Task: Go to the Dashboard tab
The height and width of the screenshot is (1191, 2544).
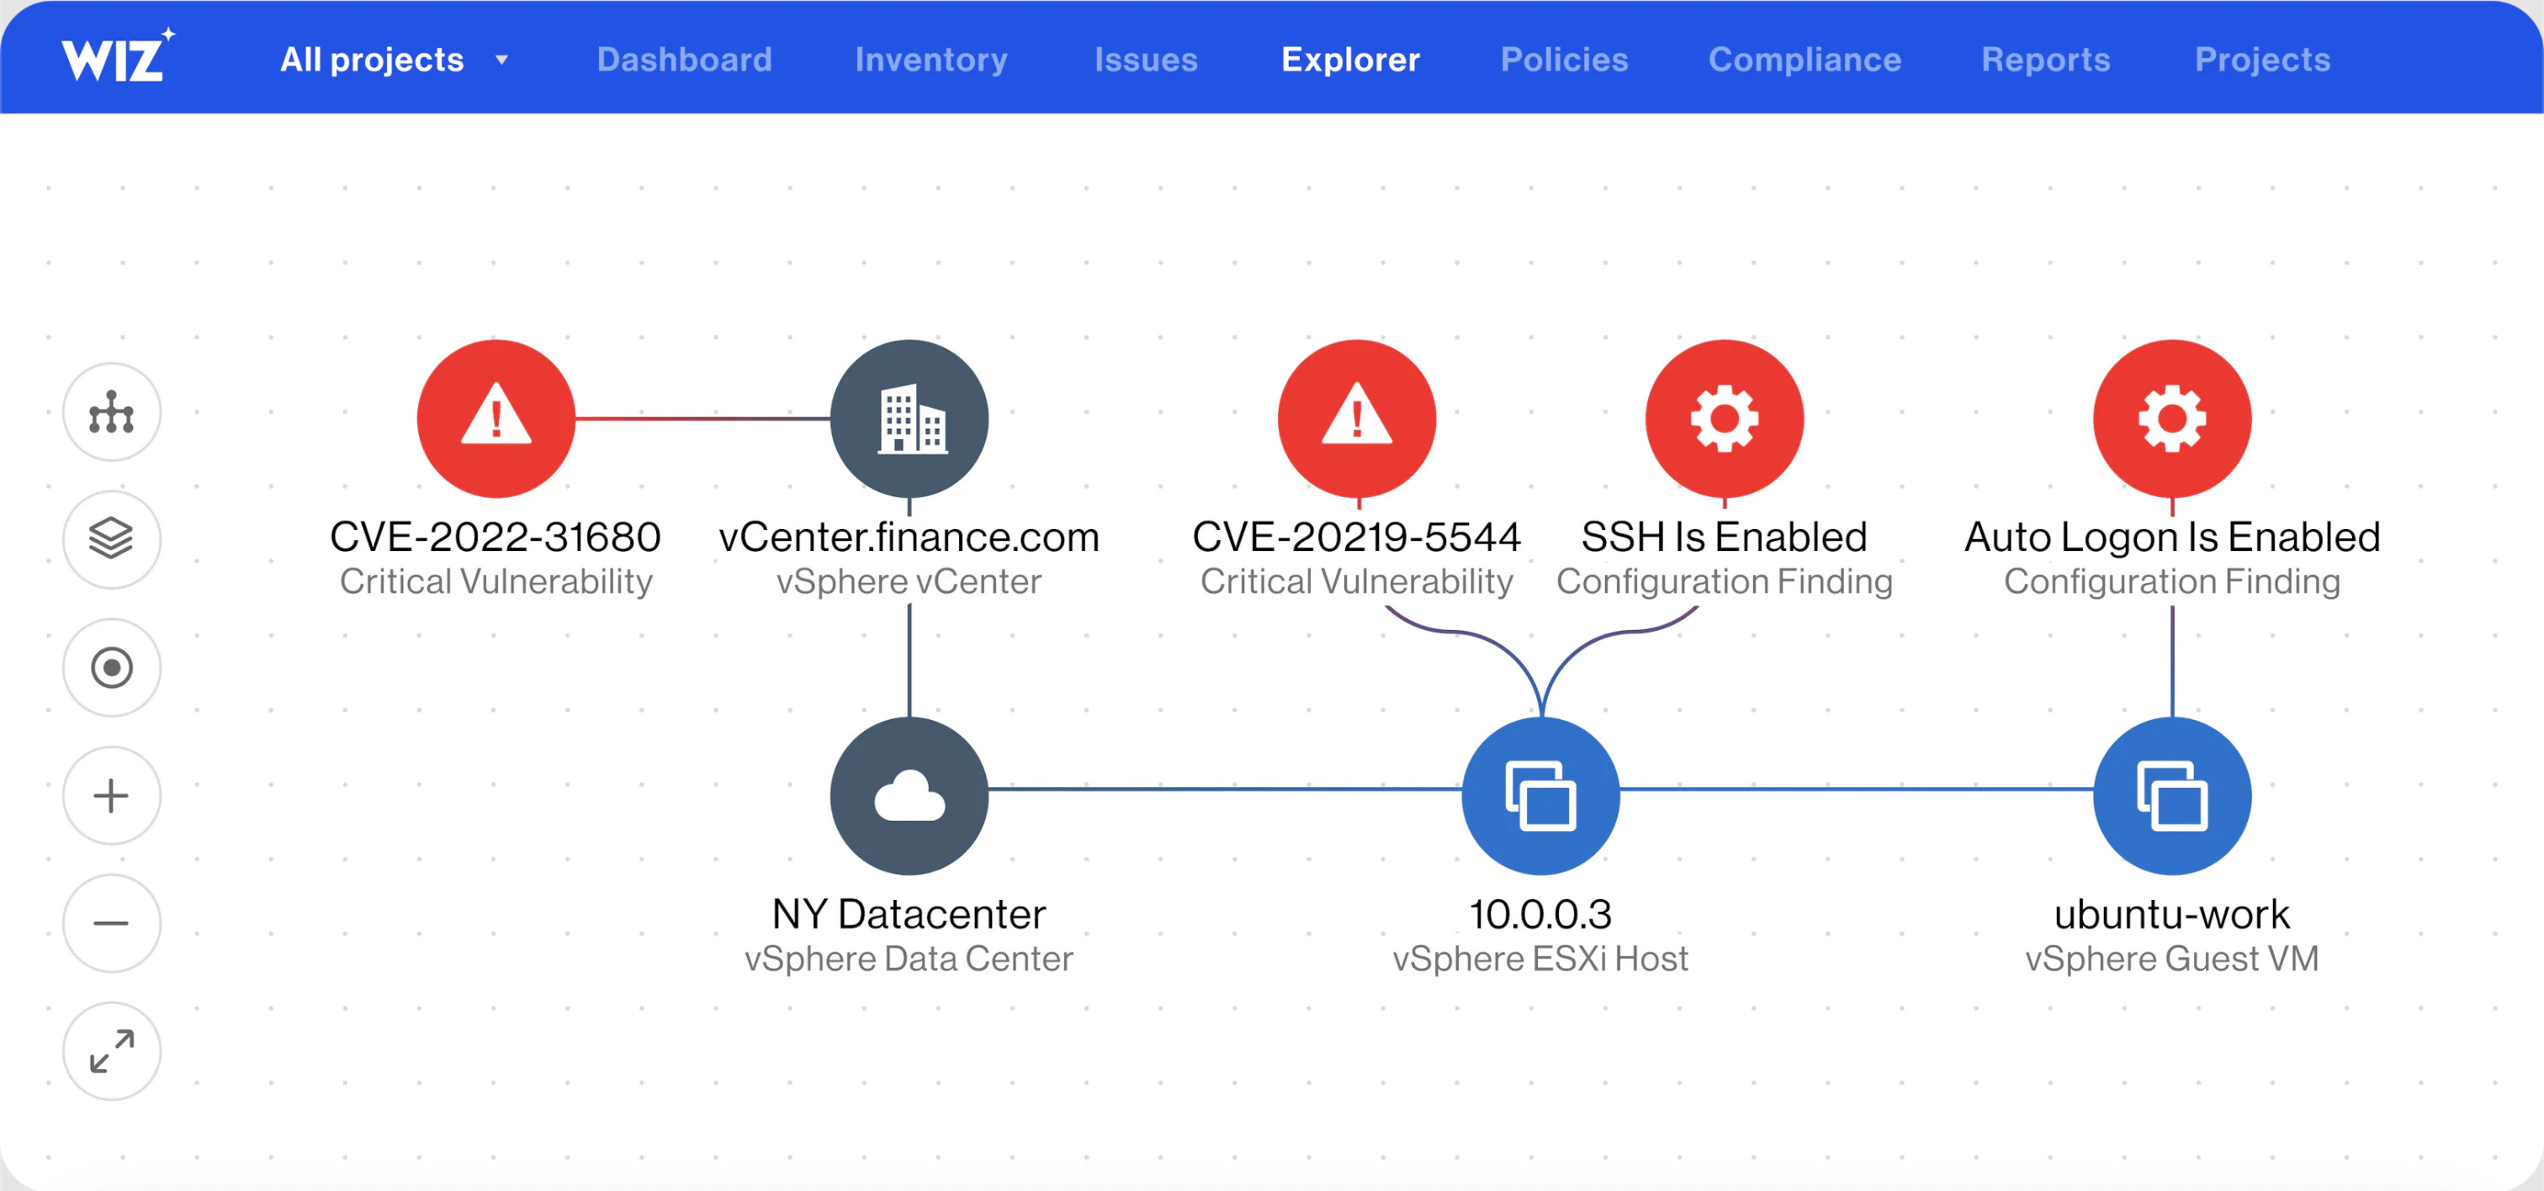Action: tap(685, 59)
